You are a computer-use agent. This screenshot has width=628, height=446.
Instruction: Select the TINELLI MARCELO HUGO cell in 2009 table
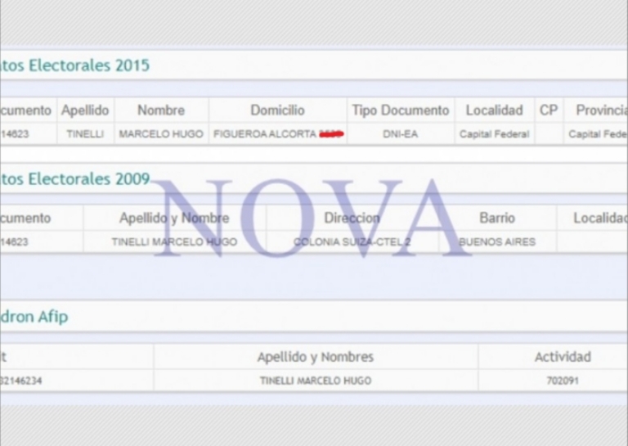pyautogui.click(x=174, y=242)
